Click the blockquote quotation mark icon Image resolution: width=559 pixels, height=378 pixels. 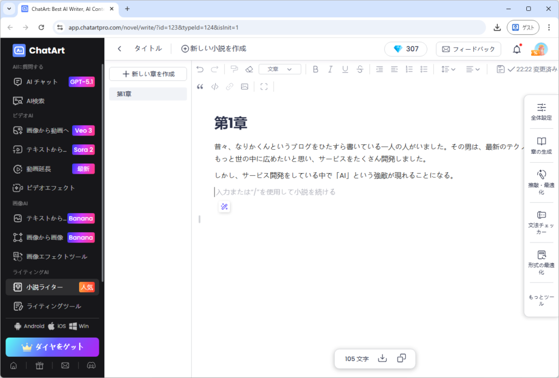(x=200, y=86)
